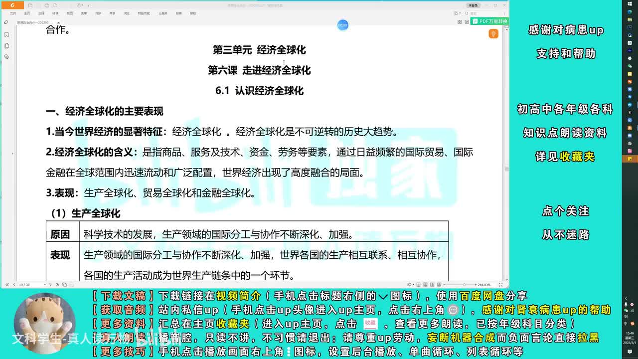
Task: Open the comments panel in sidebar
Action: [6, 57]
